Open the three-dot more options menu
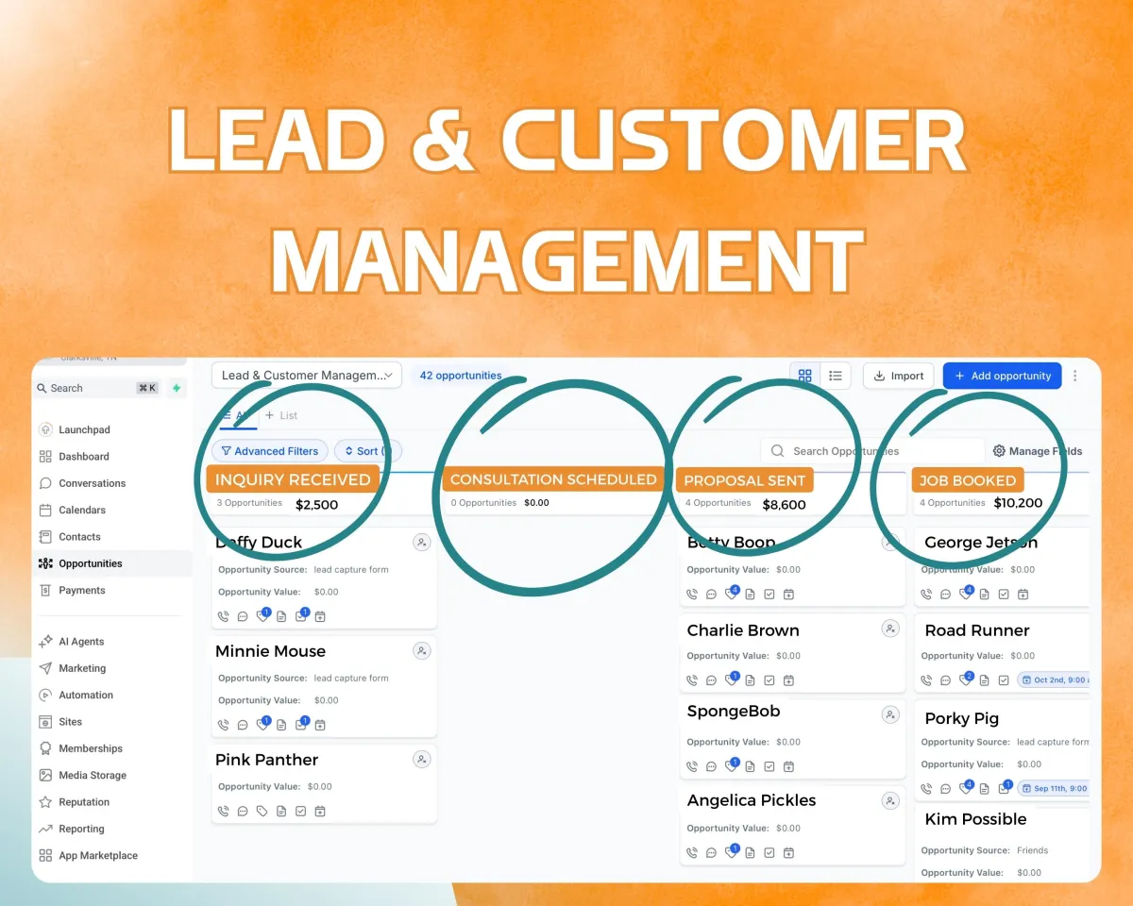The height and width of the screenshot is (906, 1133). [x=1074, y=376]
